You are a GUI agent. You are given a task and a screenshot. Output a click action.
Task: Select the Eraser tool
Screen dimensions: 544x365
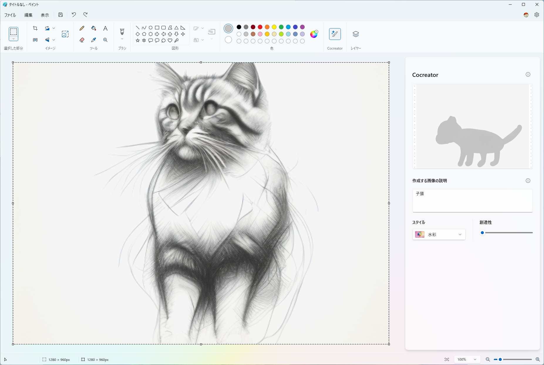pos(82,40)
